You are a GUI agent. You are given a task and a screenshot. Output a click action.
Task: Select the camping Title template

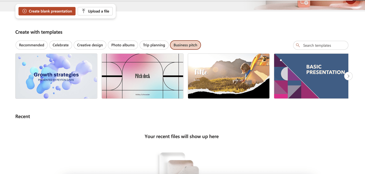(x=228, y=76)
